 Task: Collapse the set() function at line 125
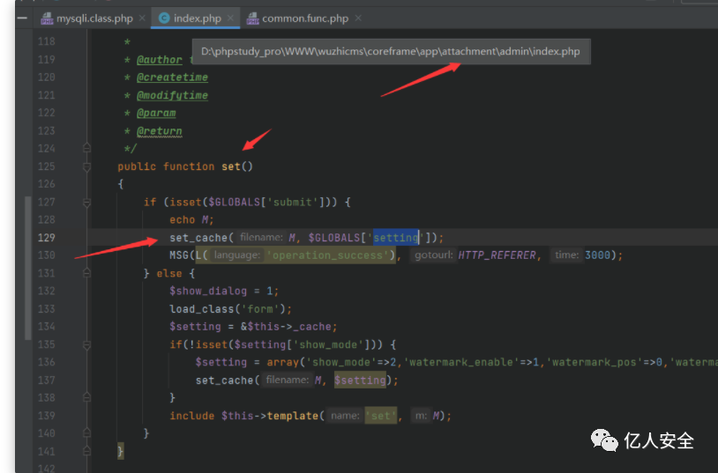[x=86, y=166]
